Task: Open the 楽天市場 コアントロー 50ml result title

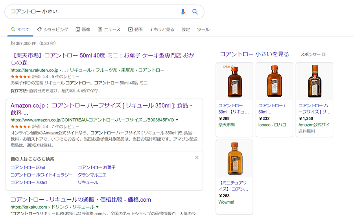Action: 103,59
